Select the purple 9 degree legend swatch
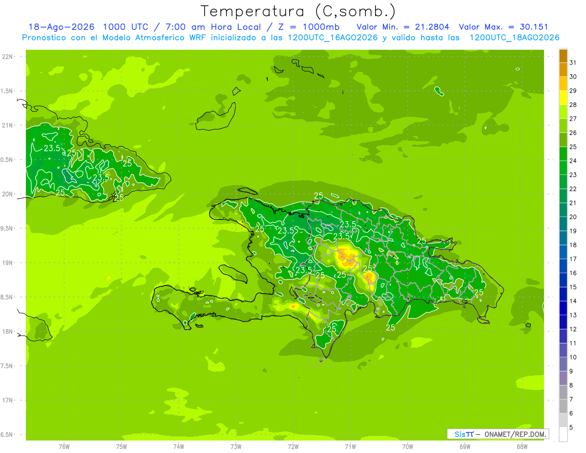The image size is (586, 453). click(563, 365)
